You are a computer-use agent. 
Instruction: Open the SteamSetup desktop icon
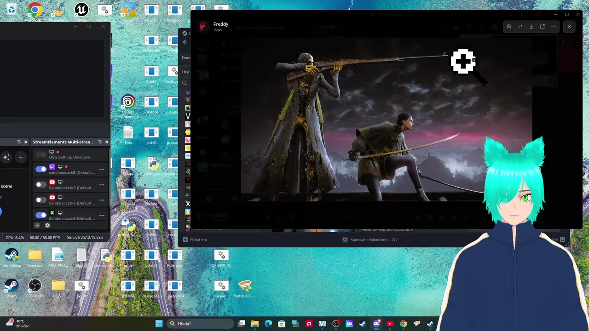pyautogui.click(x=11, y=257)
